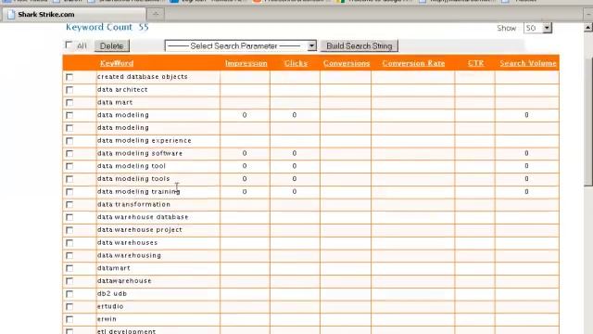The width and height of the screenshot is (593, 334).
Task: Select the datamart checkbox
Action: point(69,268)
